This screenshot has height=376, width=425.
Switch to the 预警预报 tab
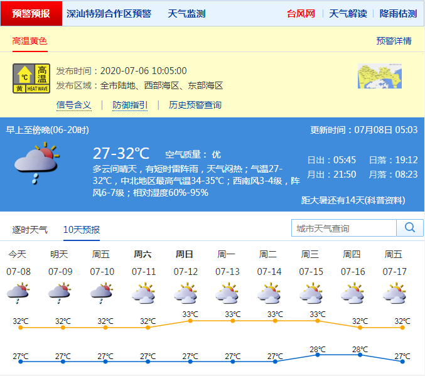click(31, 13)
